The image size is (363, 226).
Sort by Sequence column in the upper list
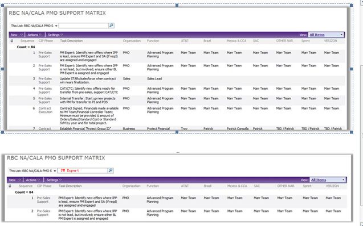27,41
